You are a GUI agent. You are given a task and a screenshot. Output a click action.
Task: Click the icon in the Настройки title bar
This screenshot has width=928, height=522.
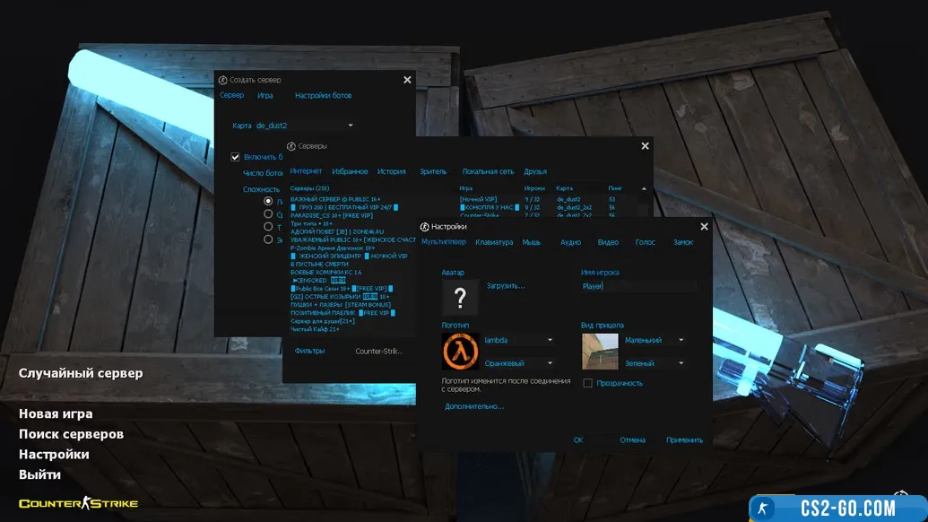[x=425, y=227]
